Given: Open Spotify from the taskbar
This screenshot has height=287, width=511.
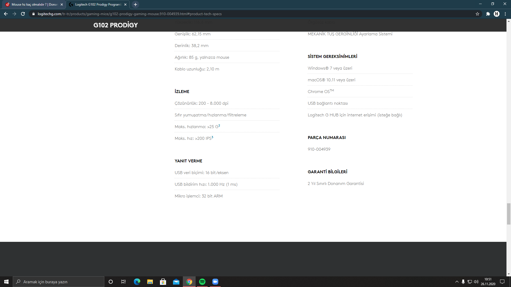Looking at the screenshot, I should 202,282.
